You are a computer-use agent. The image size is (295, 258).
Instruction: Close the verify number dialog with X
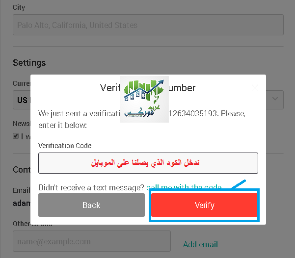(255, 88)
